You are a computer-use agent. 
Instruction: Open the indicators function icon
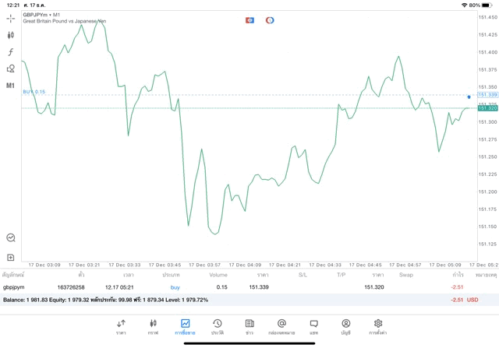[x=11, y=52]
